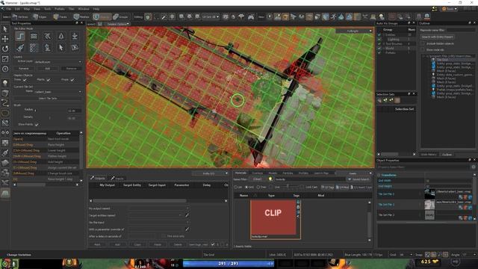Screen dimensions: 478x269
Task: Open the Help menu
Action: 96,9
